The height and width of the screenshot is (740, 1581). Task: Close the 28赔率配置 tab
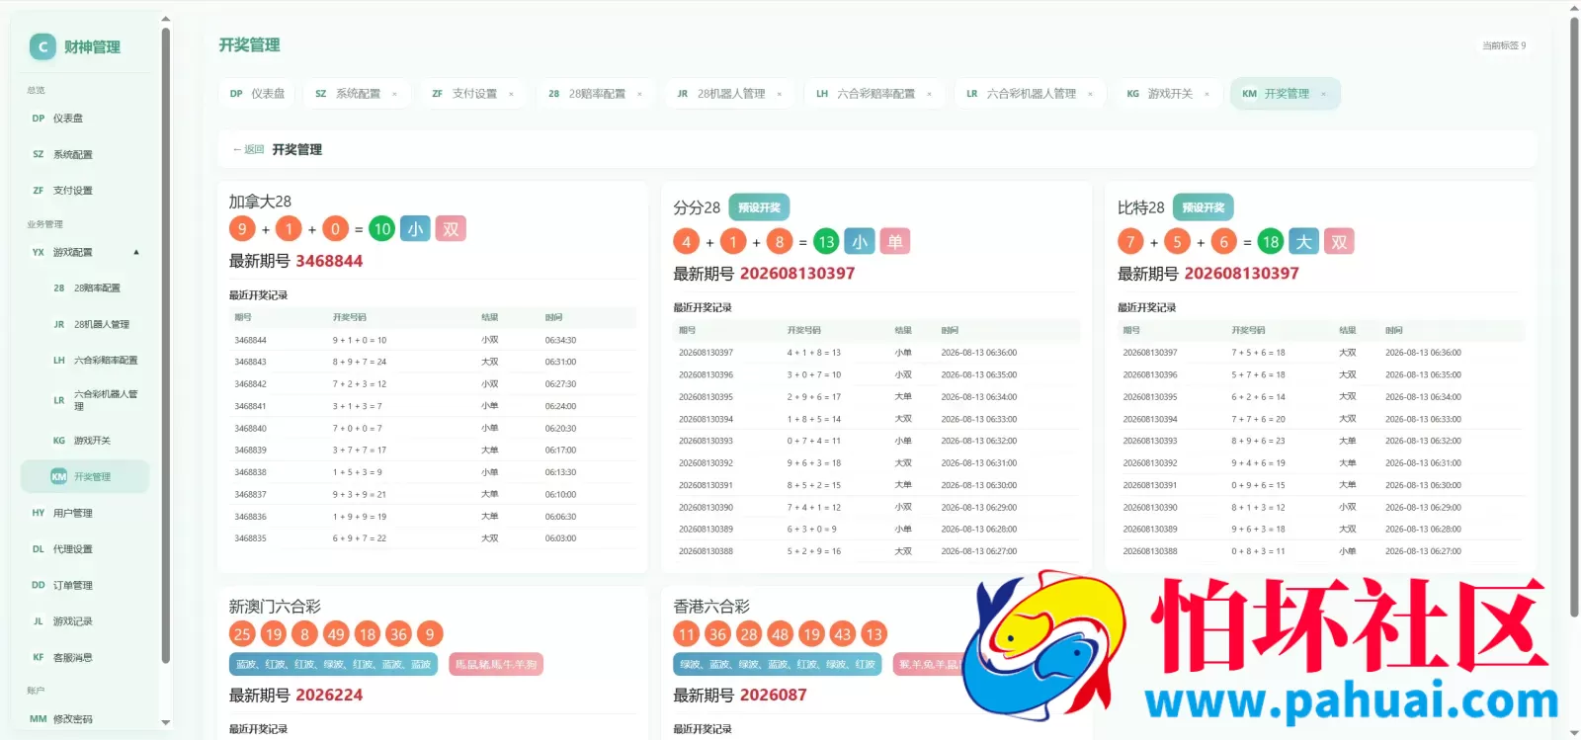639,94
